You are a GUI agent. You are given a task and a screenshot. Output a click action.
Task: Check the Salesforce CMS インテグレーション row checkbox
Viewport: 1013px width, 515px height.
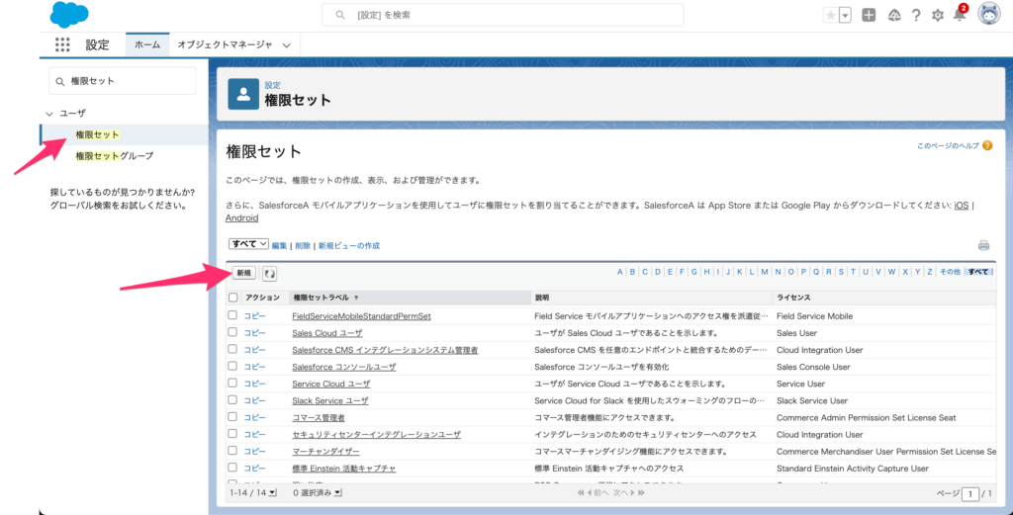(x=232, y=349)
